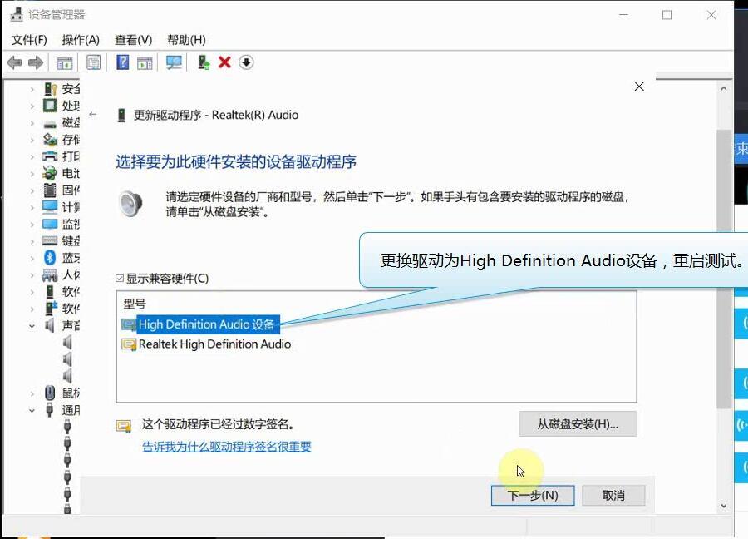Select the computer (计算机) tree icon
748x539 pixels.
pos(50,207)
